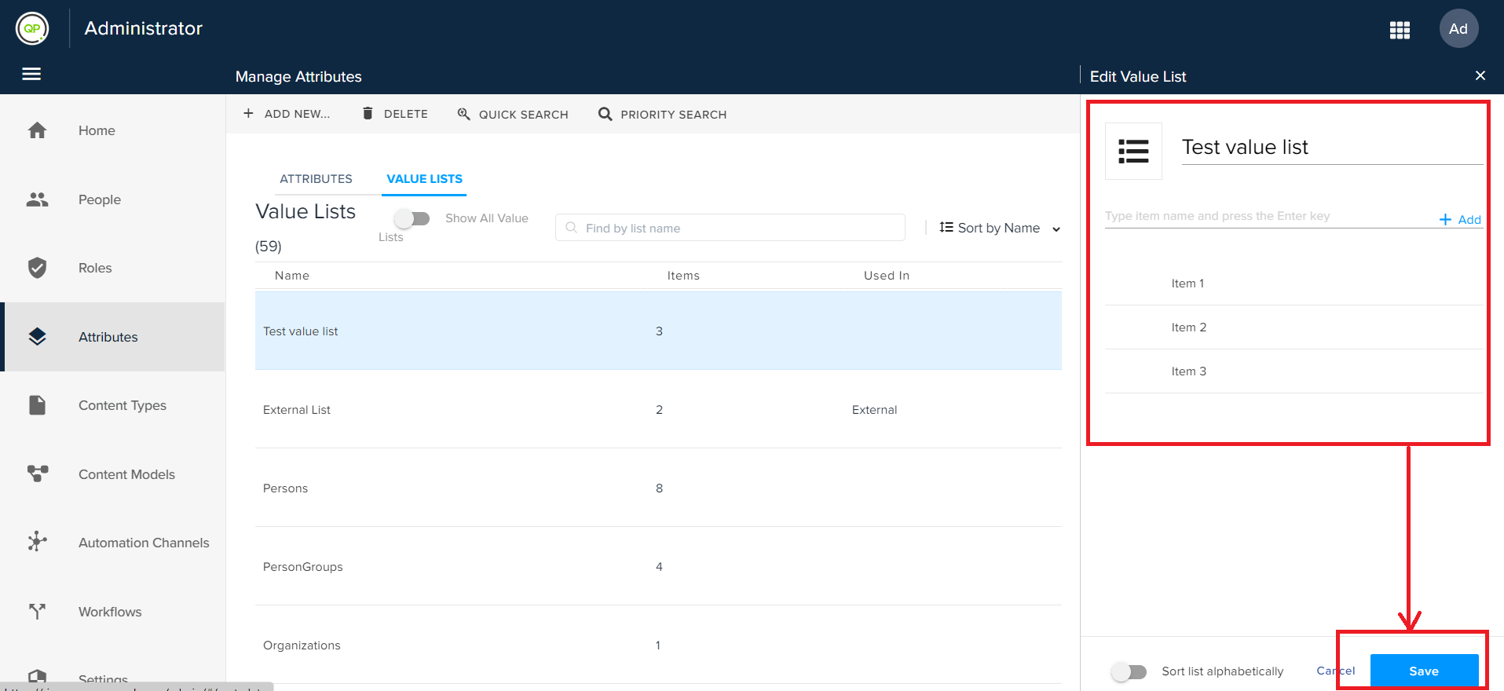Screen dimensions: 1504x691
Task: Click QUICK SEARCH button
Action: [x=513, y=114]
